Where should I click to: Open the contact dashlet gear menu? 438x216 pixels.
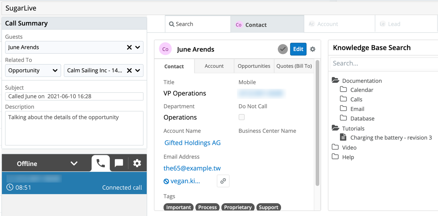313,49
